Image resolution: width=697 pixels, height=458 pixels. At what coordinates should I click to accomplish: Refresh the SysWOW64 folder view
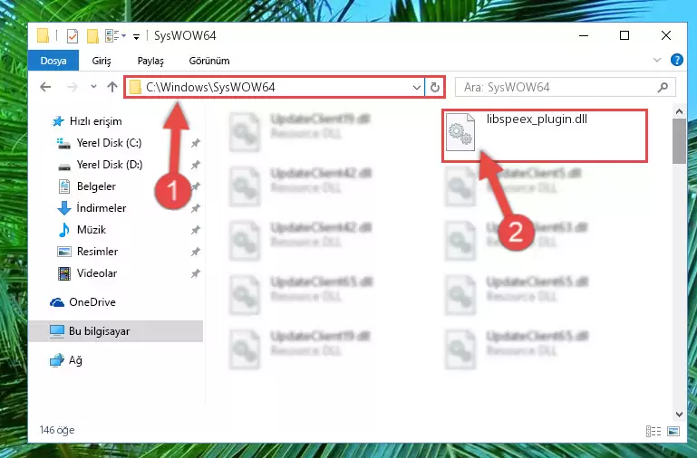(x=435, y=88)
